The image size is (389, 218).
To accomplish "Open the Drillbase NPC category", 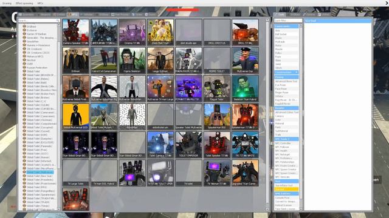I will [x=32, y=27].
